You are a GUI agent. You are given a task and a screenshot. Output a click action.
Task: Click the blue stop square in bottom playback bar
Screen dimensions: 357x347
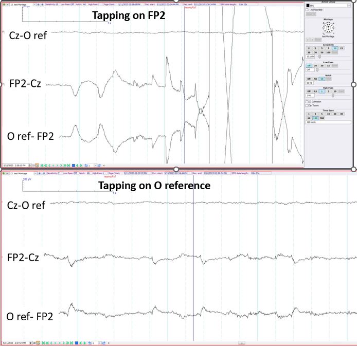[75, 342]
